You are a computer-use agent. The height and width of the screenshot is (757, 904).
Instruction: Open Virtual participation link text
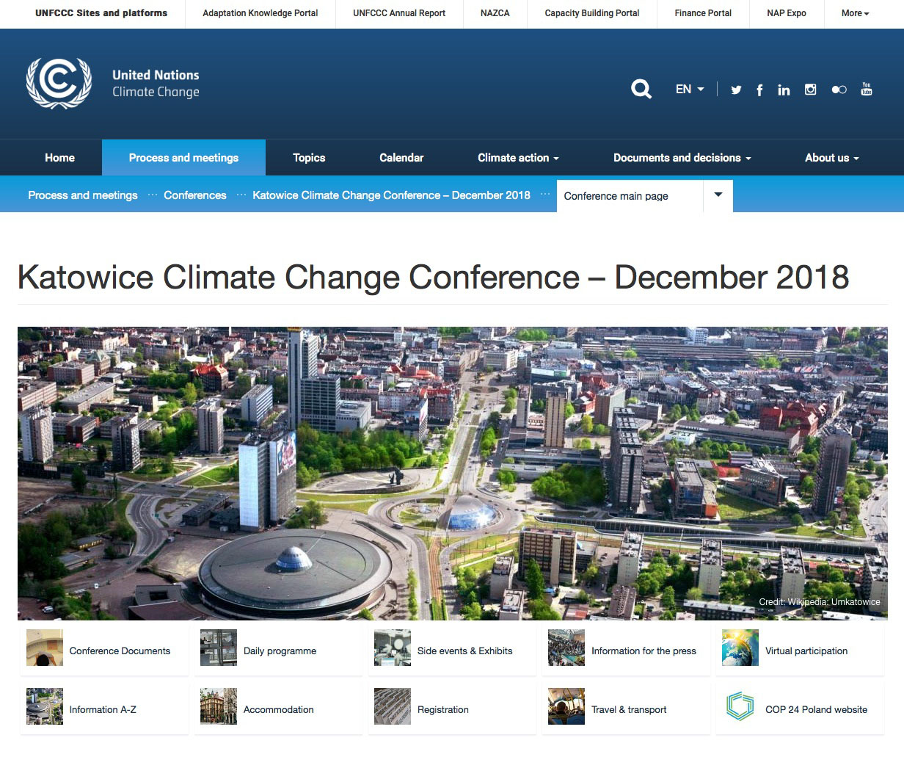click(x=806, y=651)
